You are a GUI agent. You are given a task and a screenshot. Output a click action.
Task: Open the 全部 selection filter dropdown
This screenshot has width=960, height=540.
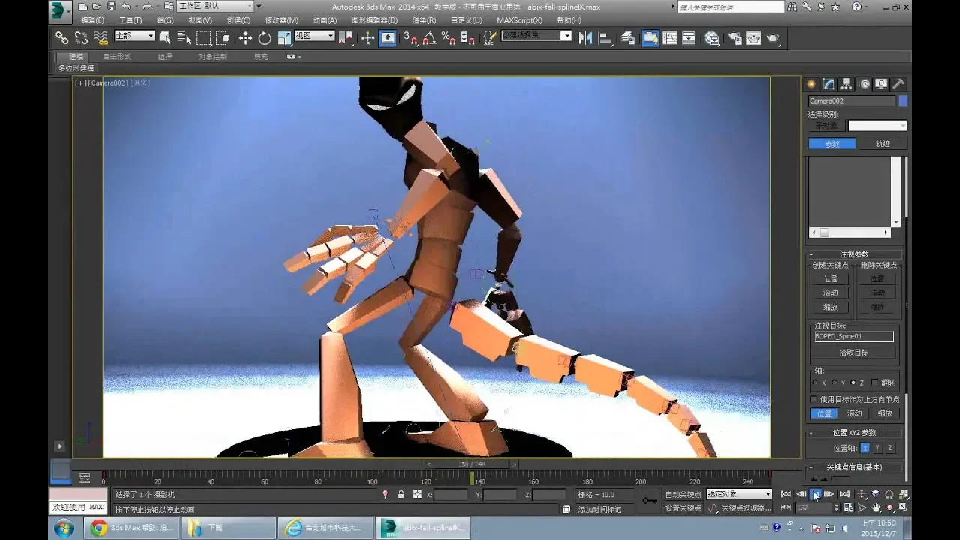[135, 36]
